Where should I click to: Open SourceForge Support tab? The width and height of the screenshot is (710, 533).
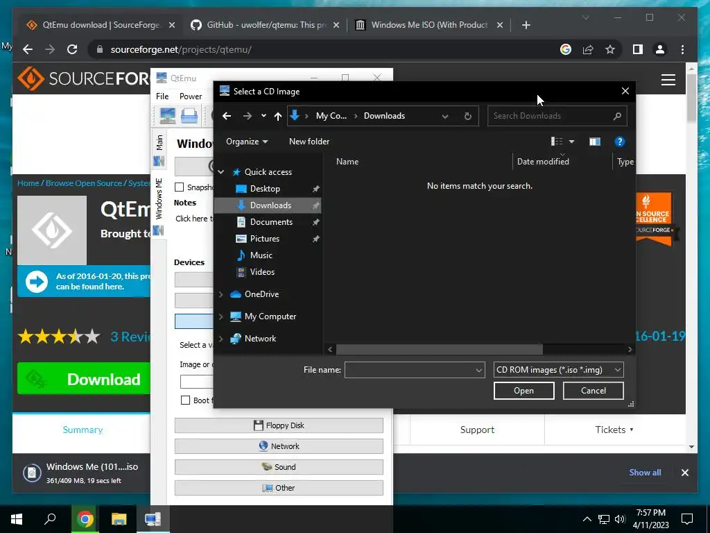point(477,430)
